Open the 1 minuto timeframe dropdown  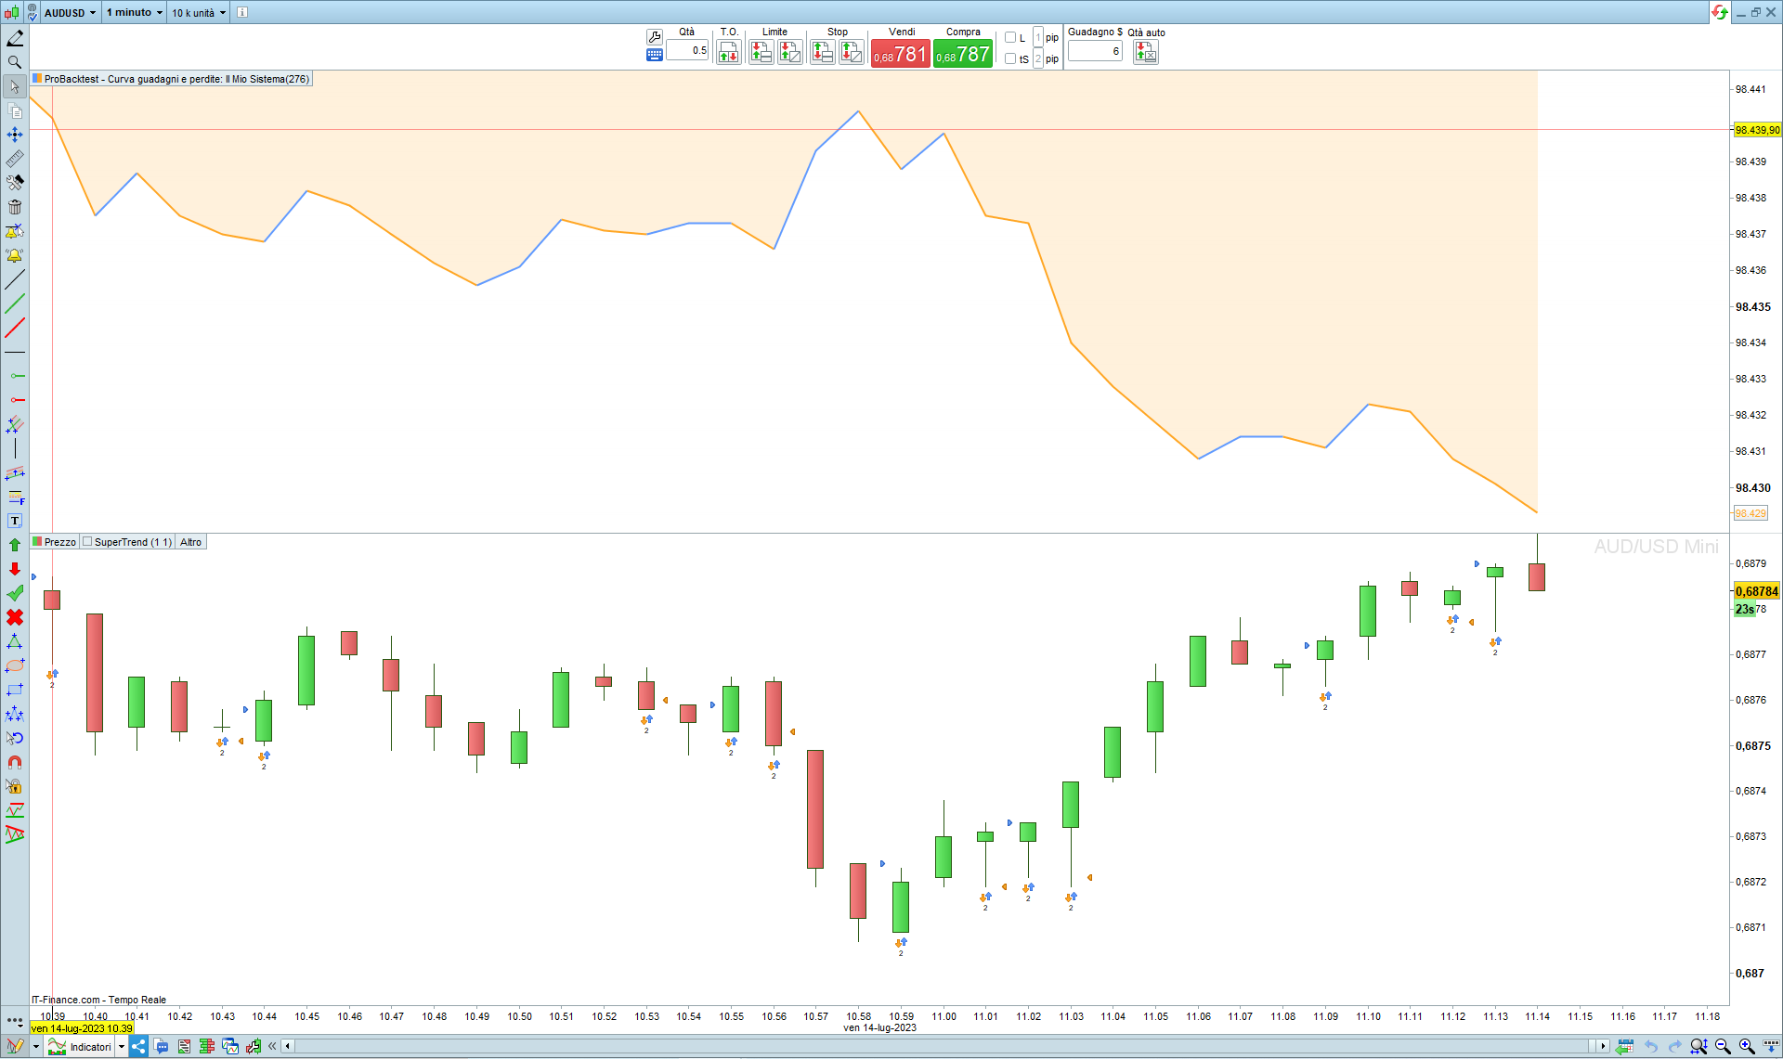pos(134,12)
